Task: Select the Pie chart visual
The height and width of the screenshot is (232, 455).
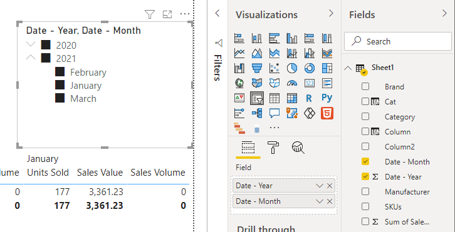Action: (x=292, y=68)
